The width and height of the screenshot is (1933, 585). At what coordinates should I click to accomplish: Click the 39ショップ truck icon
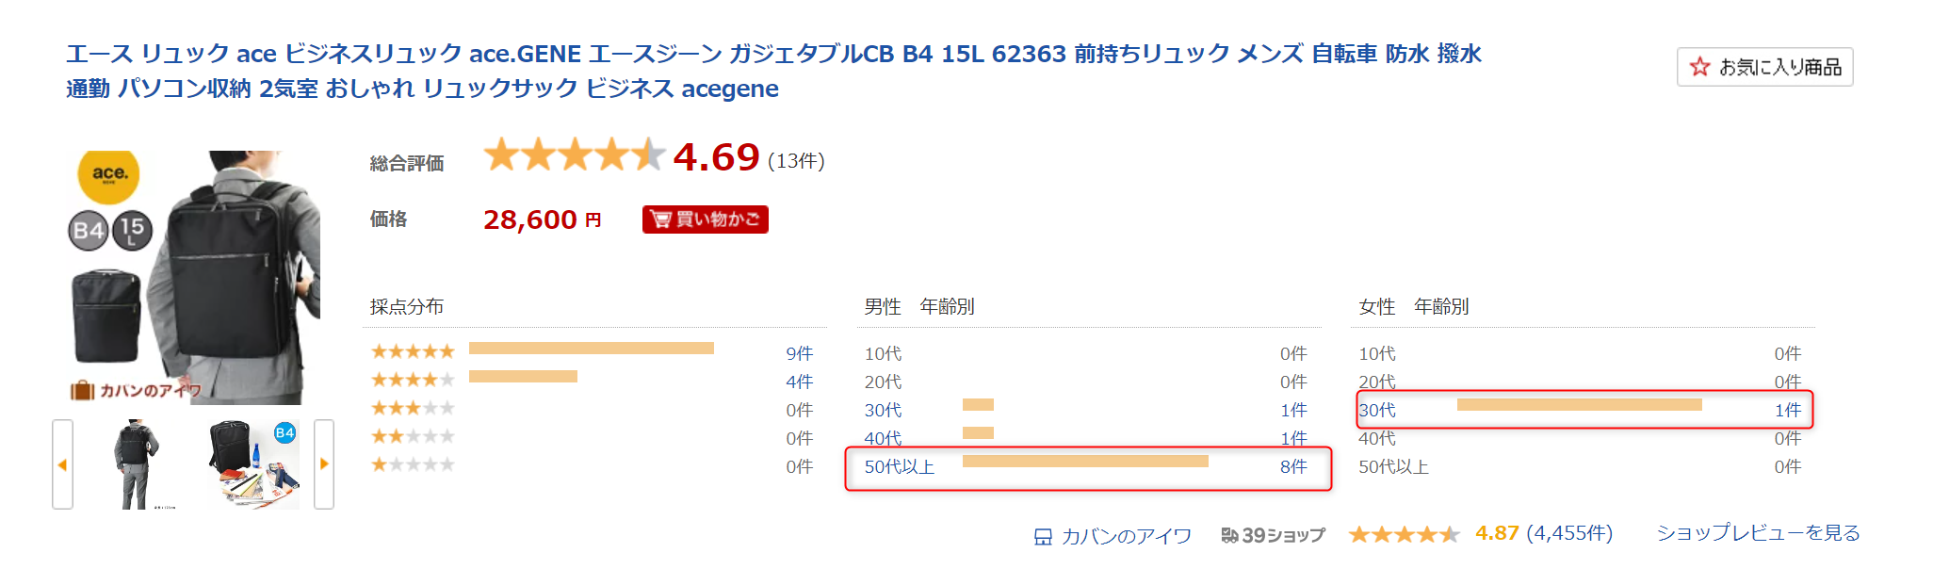click(1229, 535)
